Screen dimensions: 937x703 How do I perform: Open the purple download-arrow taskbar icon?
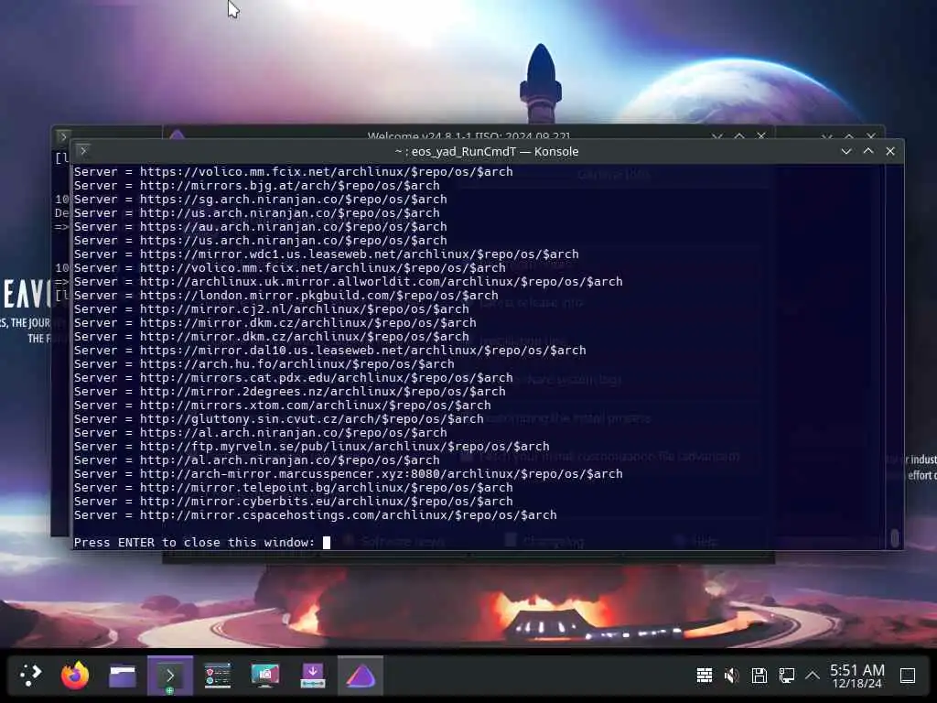(x=313, y=676)
